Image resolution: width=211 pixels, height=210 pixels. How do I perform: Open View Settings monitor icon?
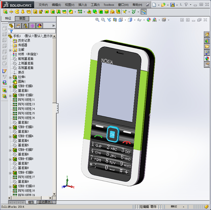(164, 20)
